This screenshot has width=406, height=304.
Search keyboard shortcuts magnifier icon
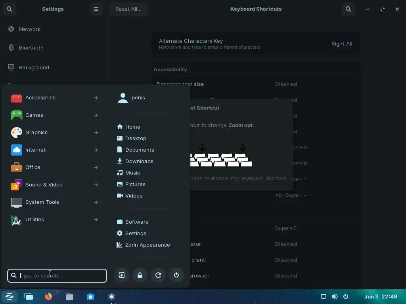[x=349, y=9]
